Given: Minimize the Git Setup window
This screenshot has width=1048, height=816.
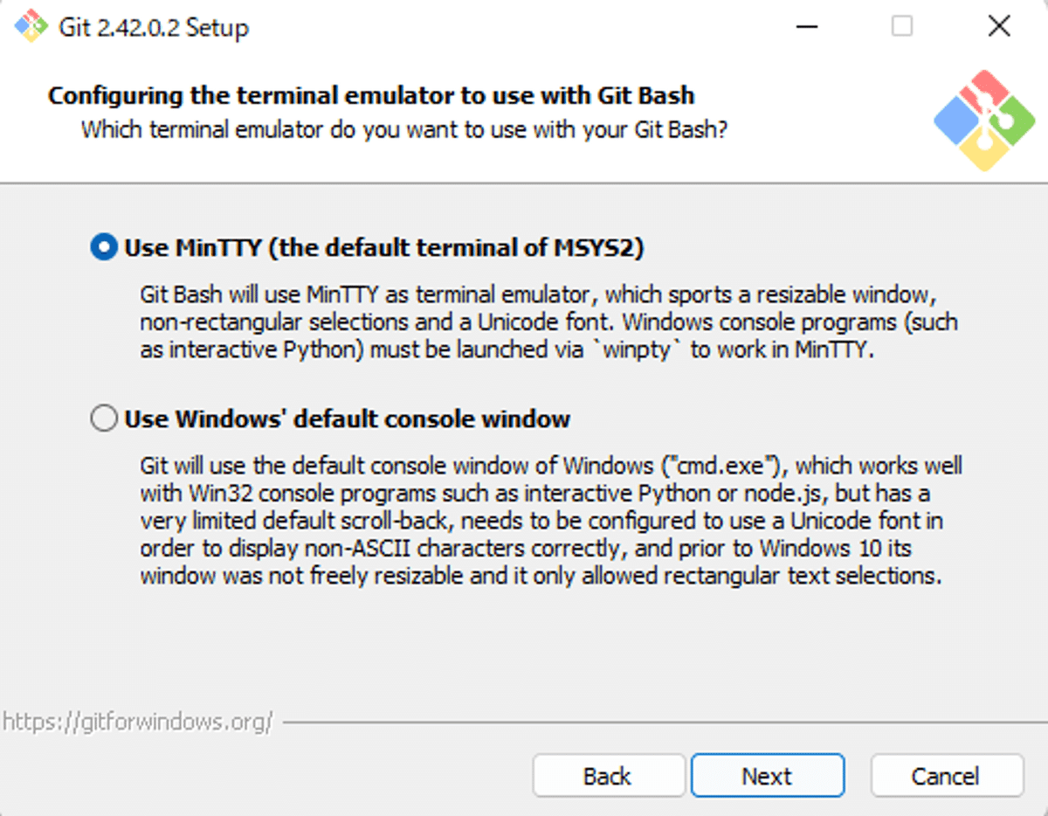Looking at the screenshot, I should [808, 26].
